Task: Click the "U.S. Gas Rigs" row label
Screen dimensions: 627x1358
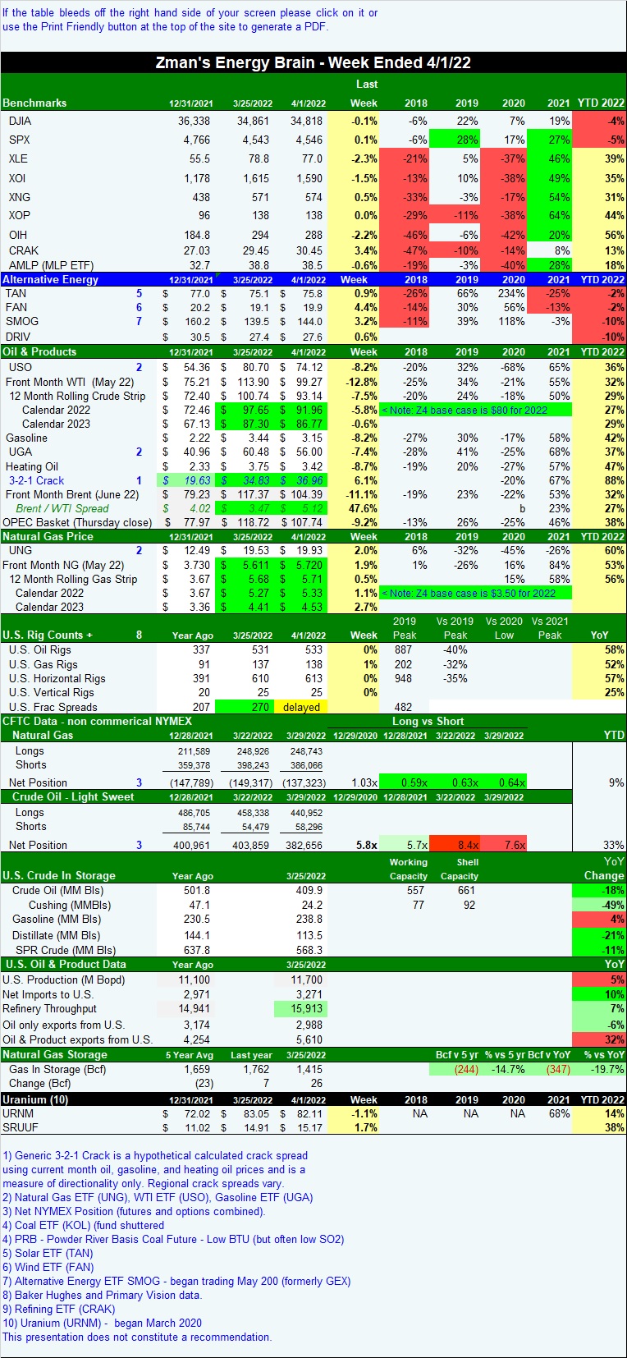Action: tap(43, 664)
